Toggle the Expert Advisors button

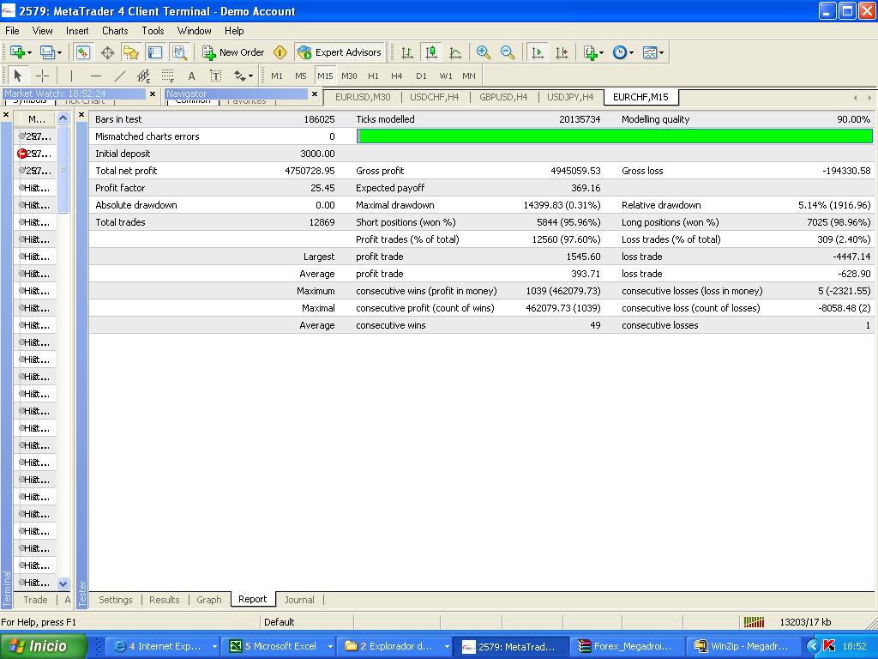point(340,52)
